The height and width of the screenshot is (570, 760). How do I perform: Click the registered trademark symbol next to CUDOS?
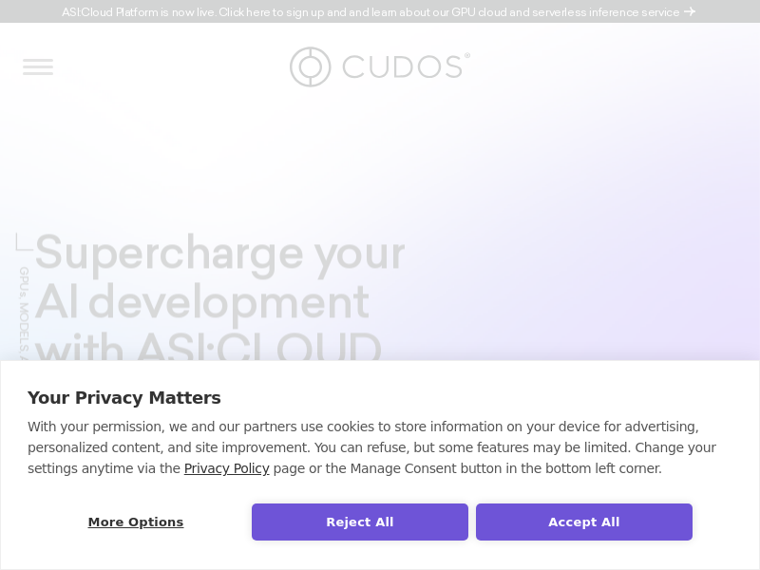coord(466,56)
